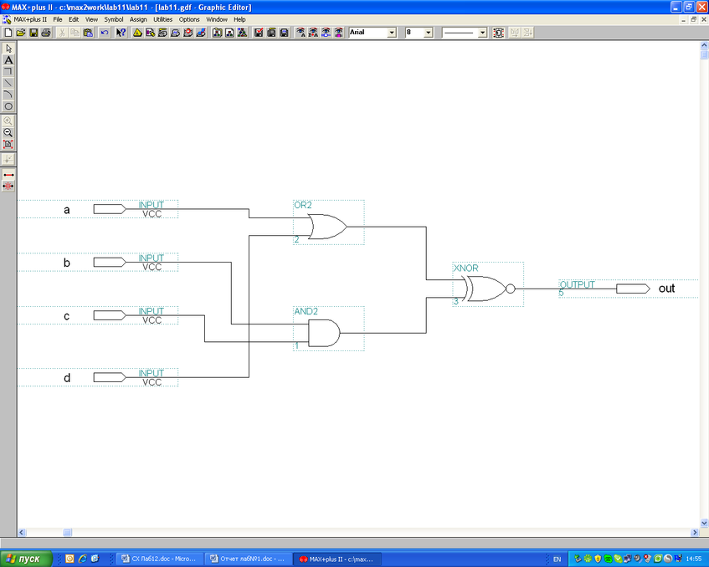709x567 pixels.
Task: Toggle rubberbanding on with red line icon
Action: [8, 174]
